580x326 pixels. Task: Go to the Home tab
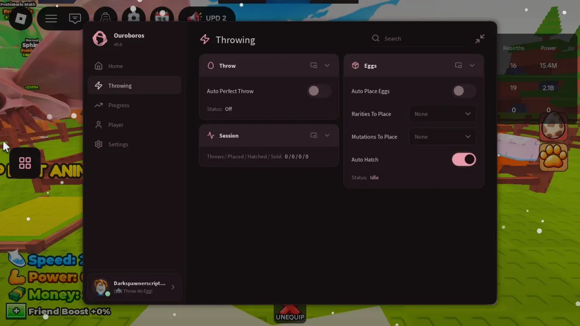click(x=135, y=66)
